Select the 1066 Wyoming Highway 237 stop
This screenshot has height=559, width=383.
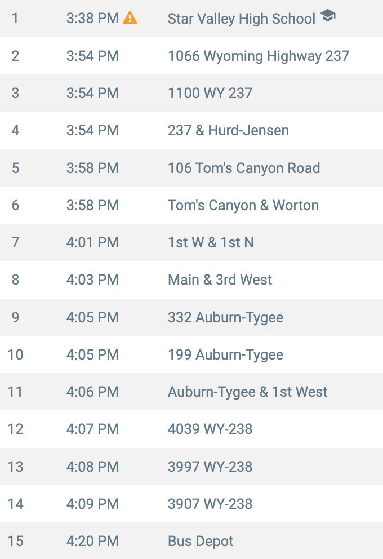(191, 56)
